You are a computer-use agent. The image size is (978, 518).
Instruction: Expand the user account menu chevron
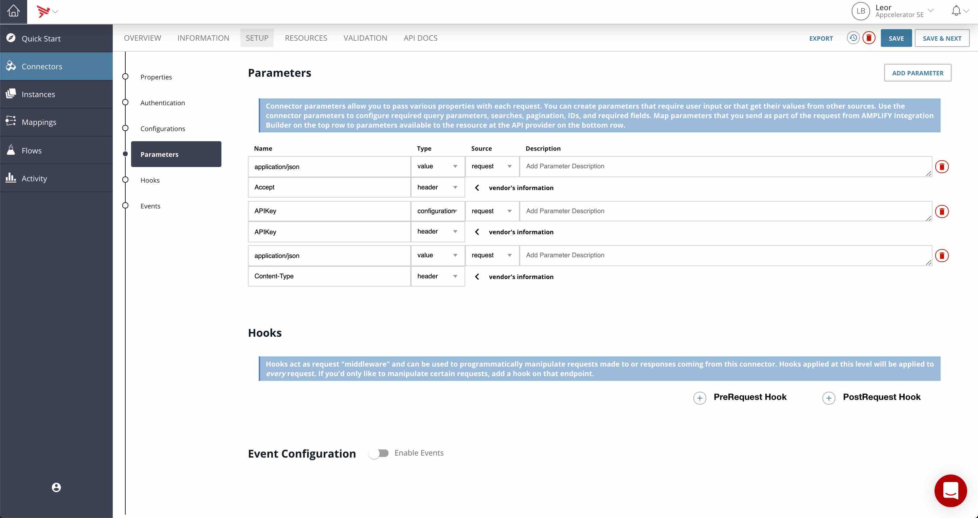[x=931, y=10]
